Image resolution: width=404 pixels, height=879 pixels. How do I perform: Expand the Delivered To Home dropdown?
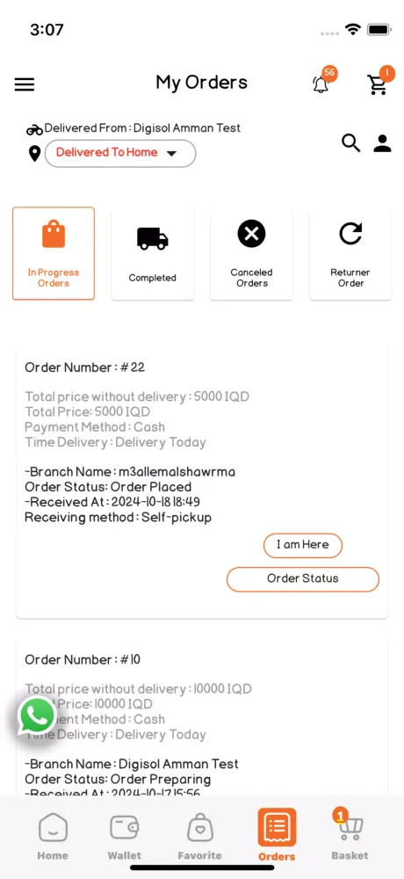point(120,153)
